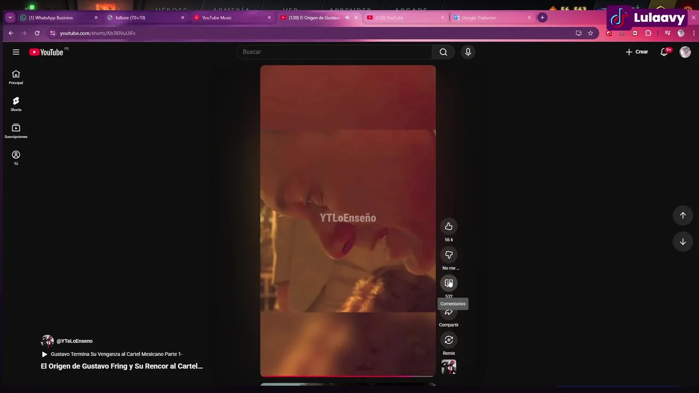Image resolution: width=699 pixels, height=393 pixels.
Task: Expand the tab search dropdown arrow
Action: (x=10, y=17)
